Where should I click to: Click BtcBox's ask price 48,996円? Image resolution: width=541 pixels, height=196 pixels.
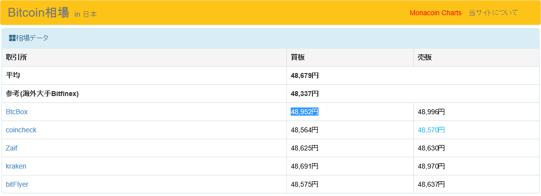coord(431,112)
